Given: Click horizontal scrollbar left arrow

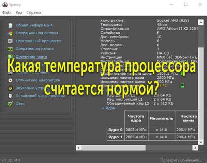Looking at the screenshot, I should 78,148.
